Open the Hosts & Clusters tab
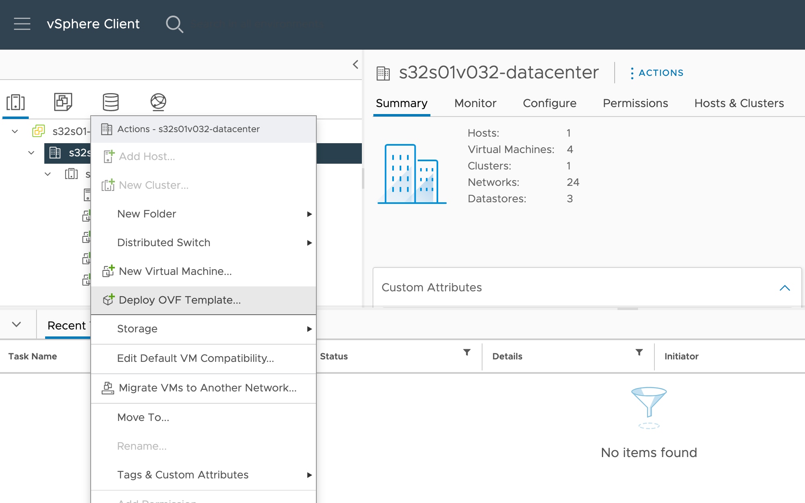 click(739, 103)
